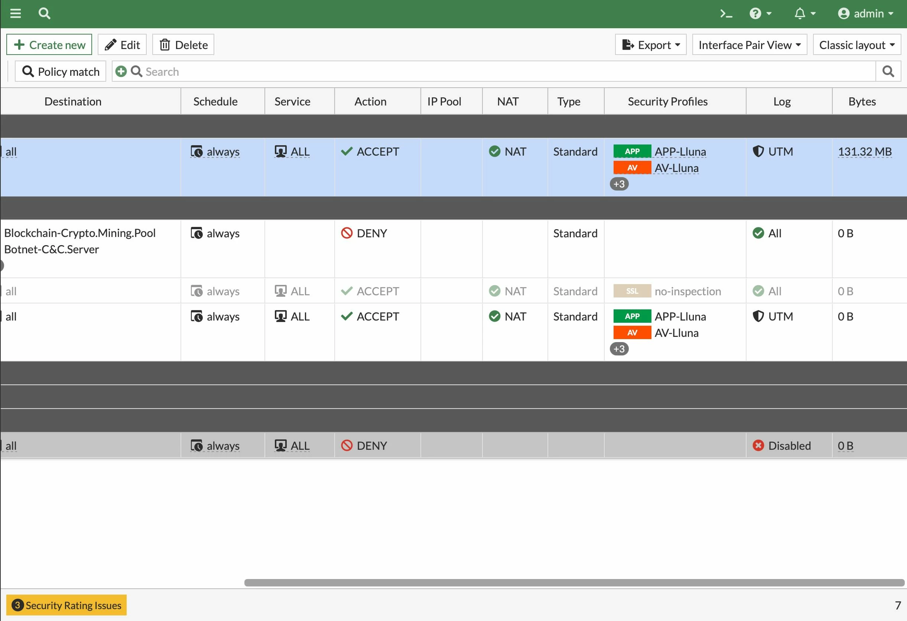Click the green APP badge in highlighted row
This screenshot has width=907, height=621.
(632, 152)
